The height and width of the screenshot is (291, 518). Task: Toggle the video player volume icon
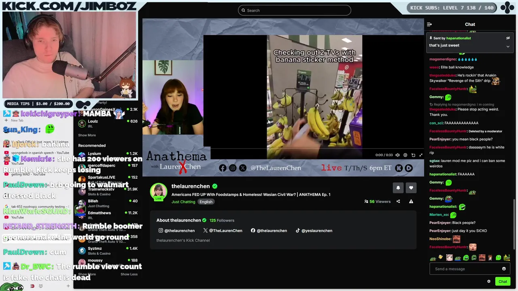coord(397,155)
